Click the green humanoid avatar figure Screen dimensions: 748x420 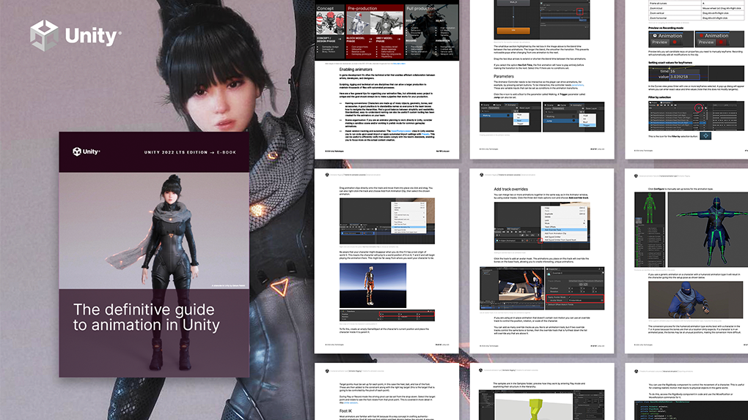click(x=649, y=209)
